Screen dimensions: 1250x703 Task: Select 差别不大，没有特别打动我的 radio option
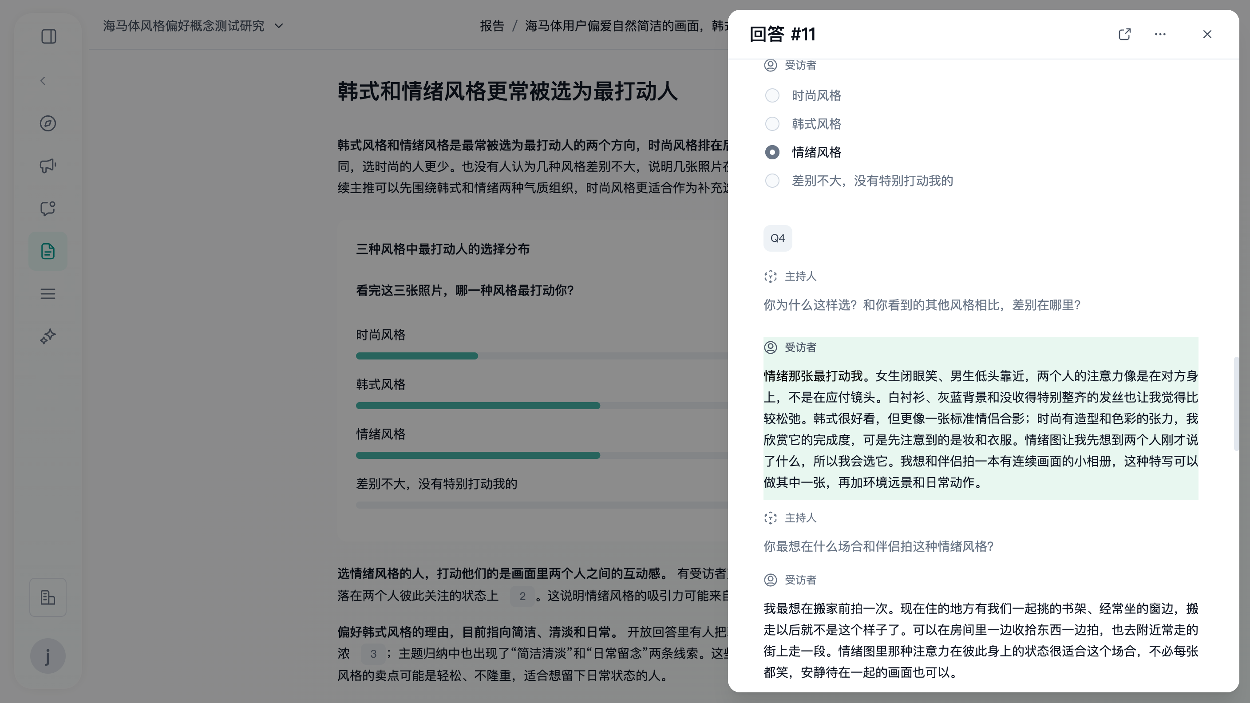pyautogui.click(x=772, y=181)
